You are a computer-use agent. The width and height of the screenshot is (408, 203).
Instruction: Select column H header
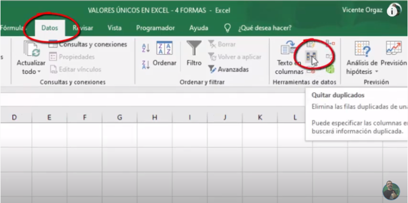point(155,117)
